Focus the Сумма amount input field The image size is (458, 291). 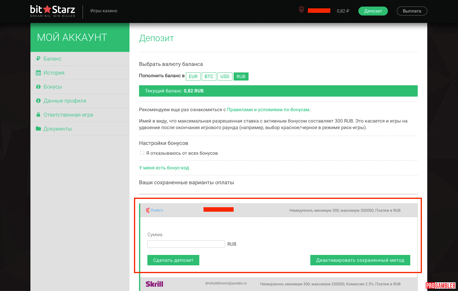(186, 244)
